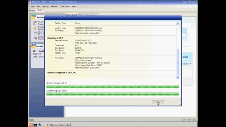This screenshot has height=127, width=226.
Task: Click the Partition Type 'Active' value
Action: coord(77,23)
